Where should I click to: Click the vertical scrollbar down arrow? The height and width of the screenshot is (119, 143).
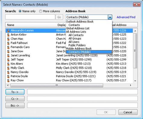(135, 81)
